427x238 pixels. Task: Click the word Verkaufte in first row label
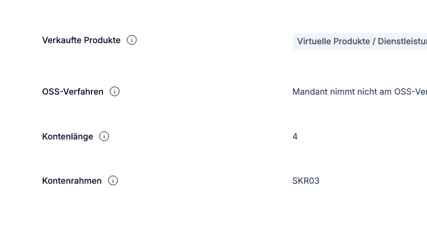coord(62,40)
